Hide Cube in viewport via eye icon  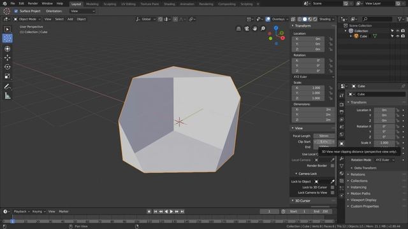[398, 36]
